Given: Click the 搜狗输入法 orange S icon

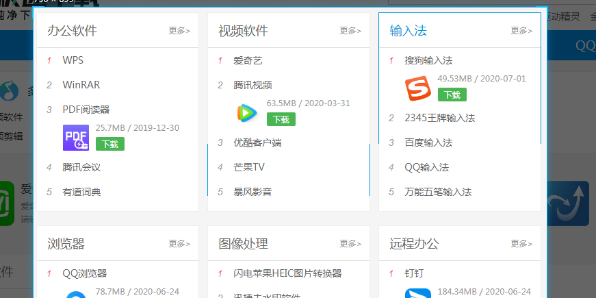Looking at the screenshot, I should [x=417, y=88].
